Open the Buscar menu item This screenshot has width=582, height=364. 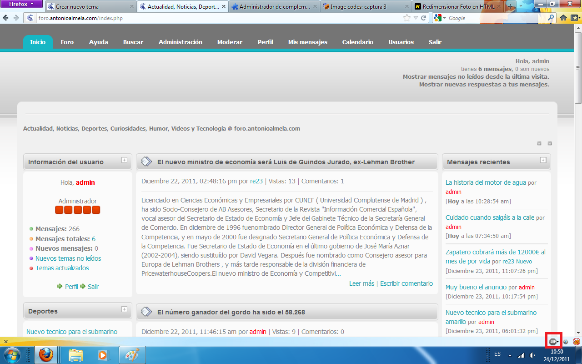pyautogui.click(x=133, y=42)
